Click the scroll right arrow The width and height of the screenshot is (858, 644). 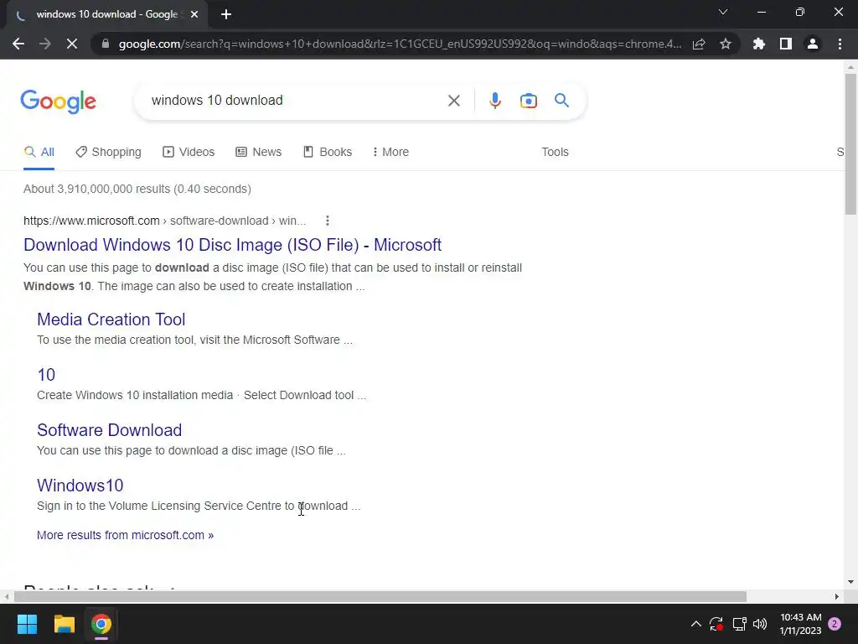tap(836, 596)
